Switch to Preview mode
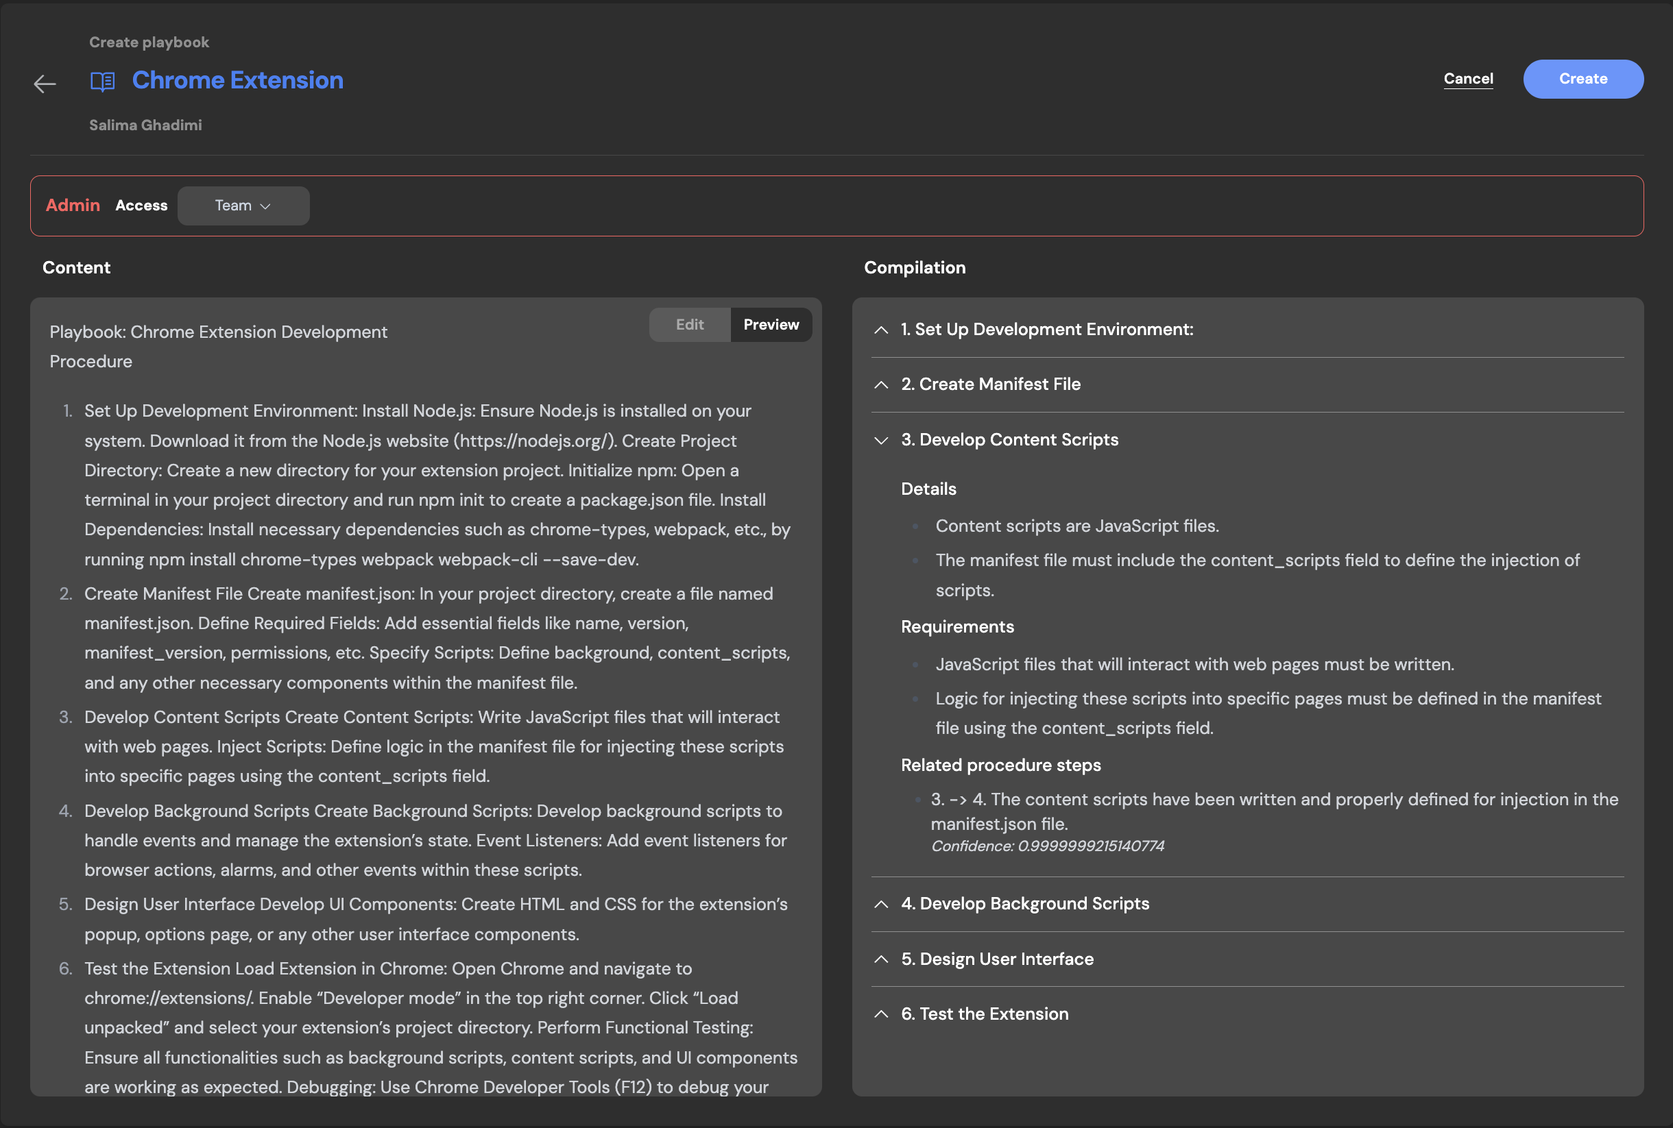 pos(771,324)
